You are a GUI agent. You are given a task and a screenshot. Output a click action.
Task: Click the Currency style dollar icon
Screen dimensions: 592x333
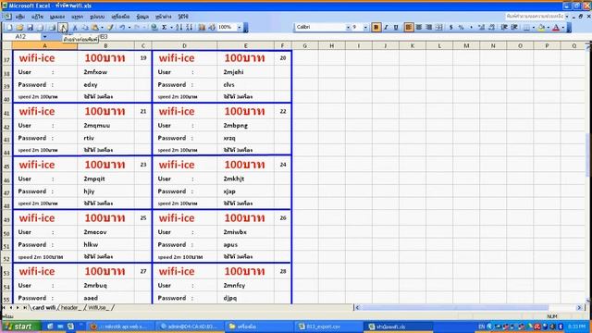pyautogui.click(x=450, y=27)
